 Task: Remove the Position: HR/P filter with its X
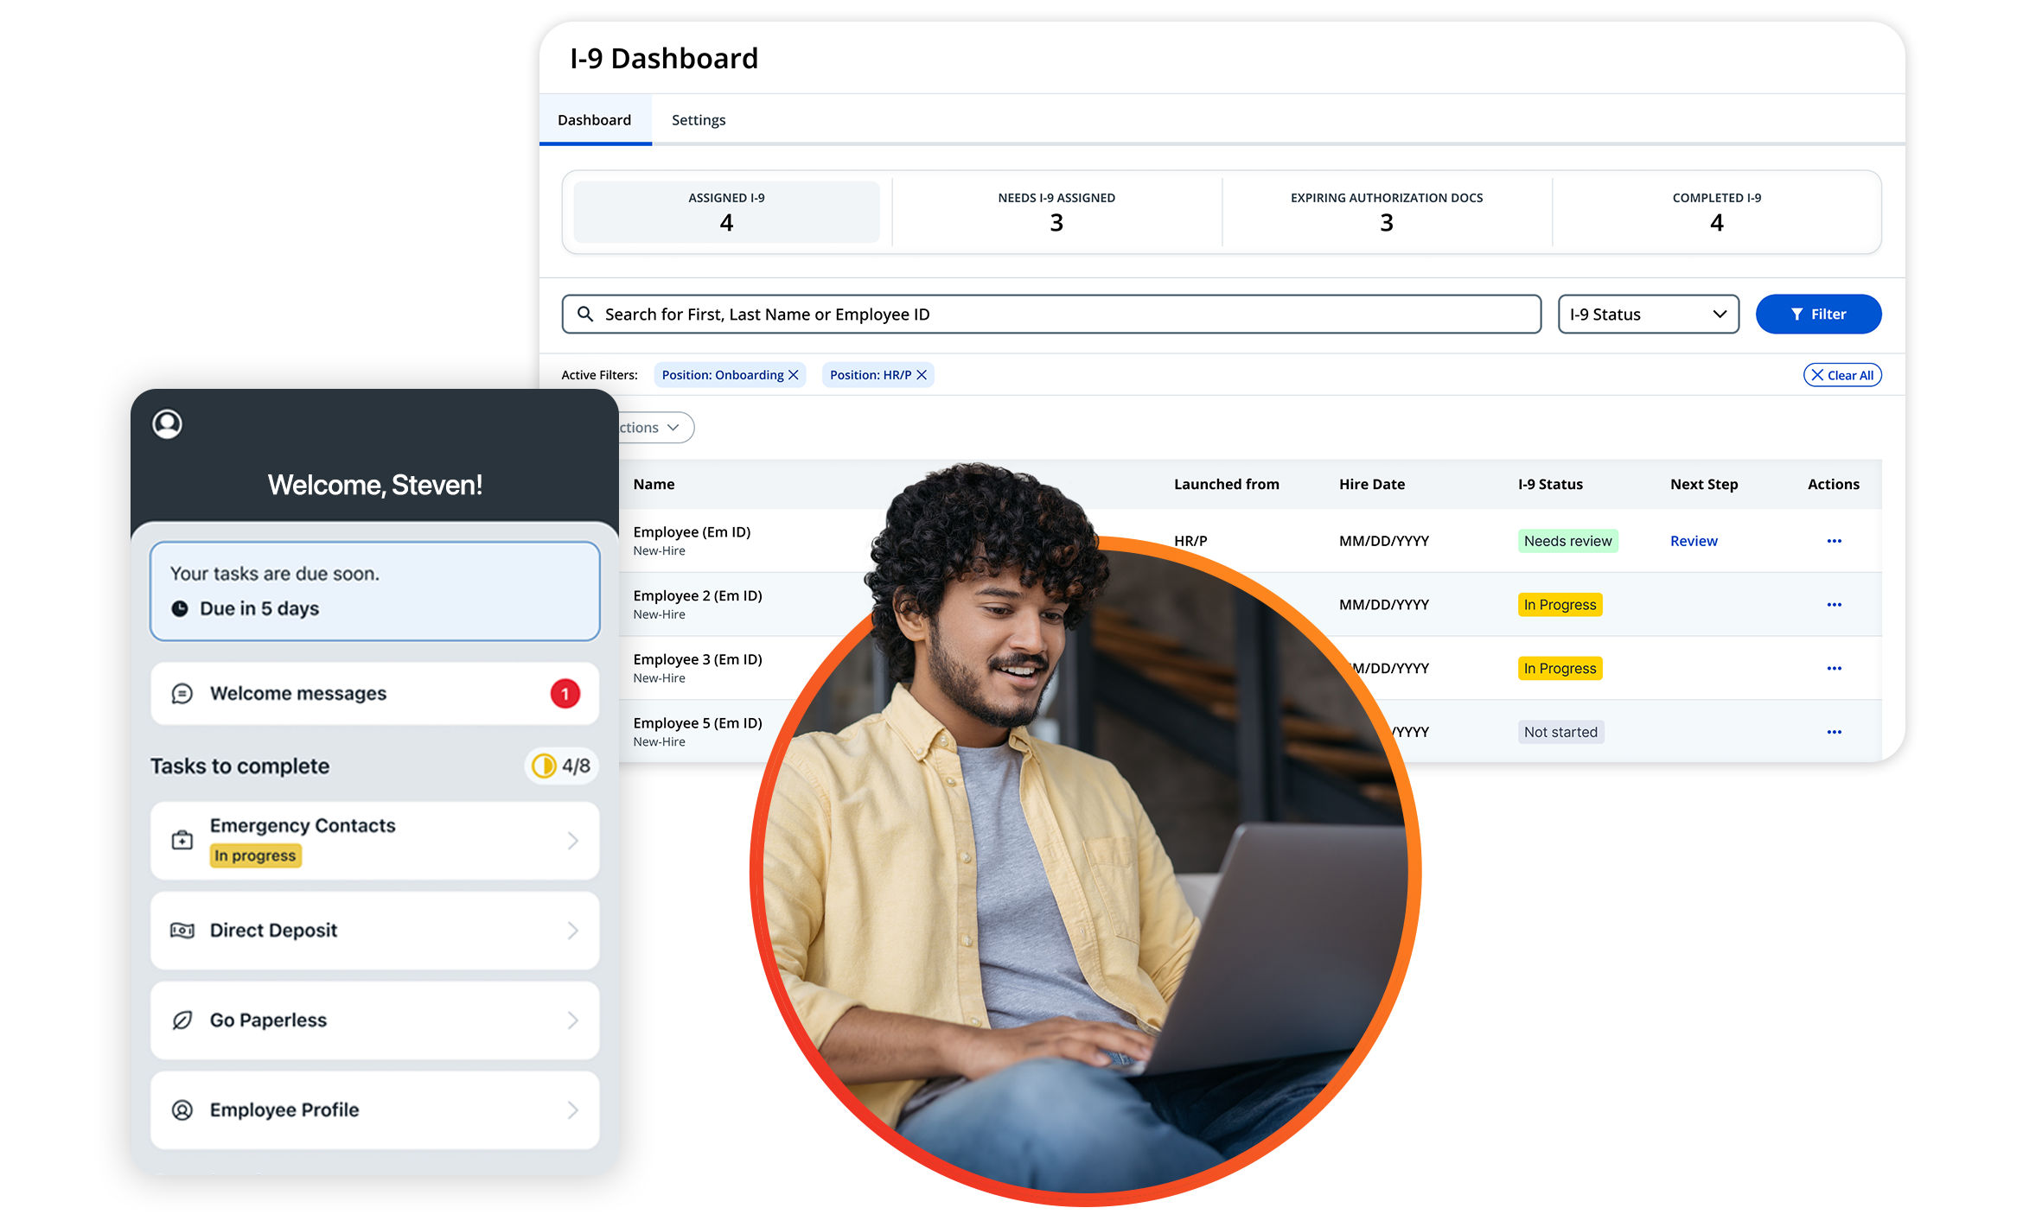click(x=922, y=375)
